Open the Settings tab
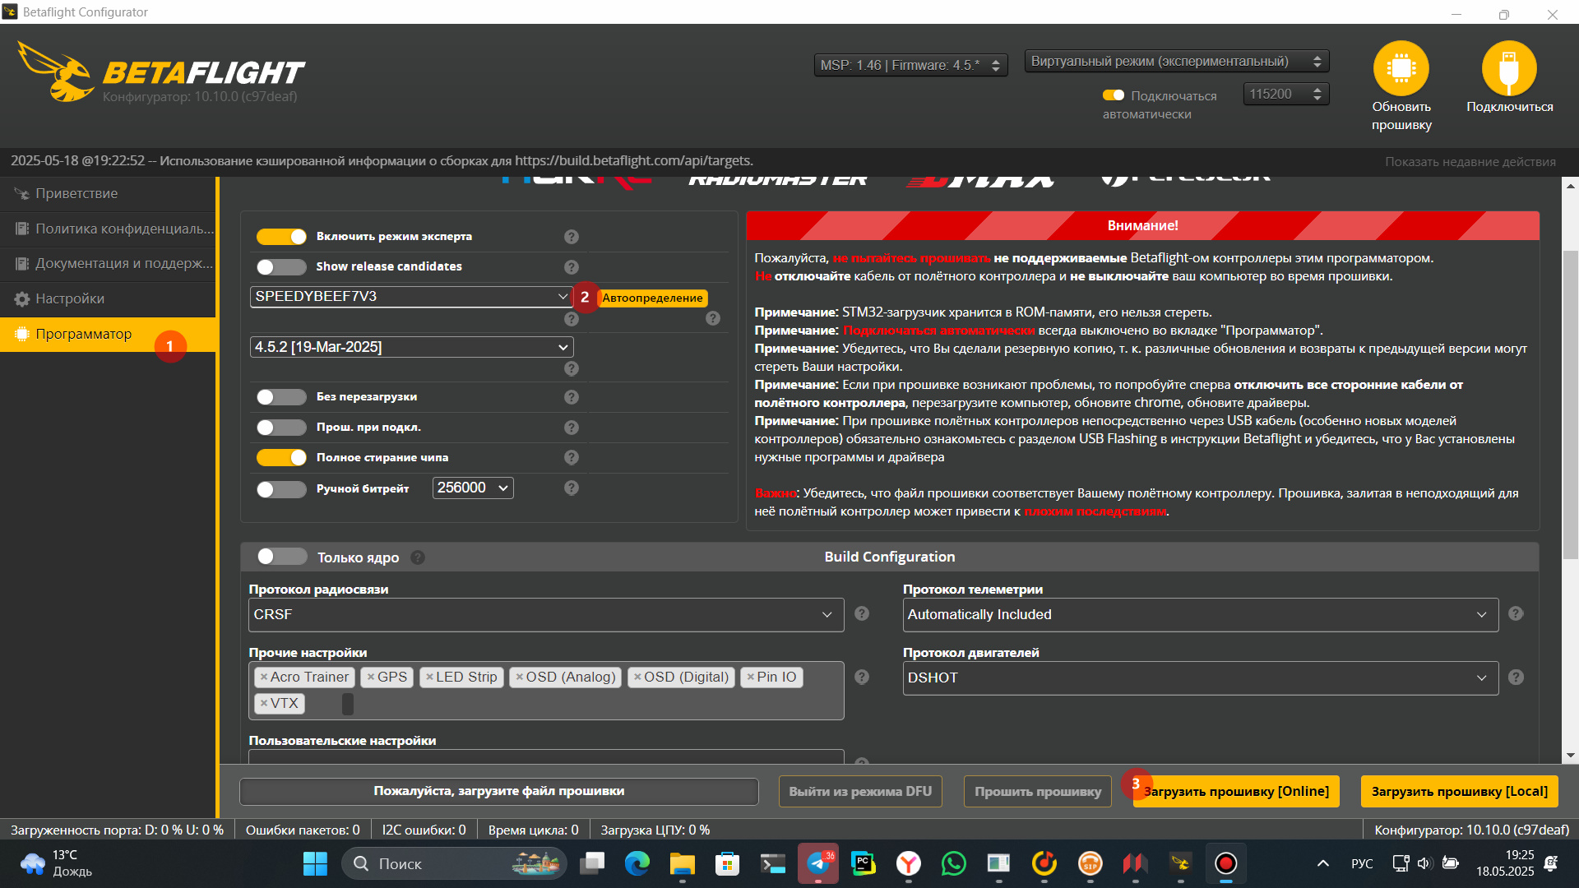Viewport: 1579px width, 888px height. pyautogui.click(x=108, y=298)
